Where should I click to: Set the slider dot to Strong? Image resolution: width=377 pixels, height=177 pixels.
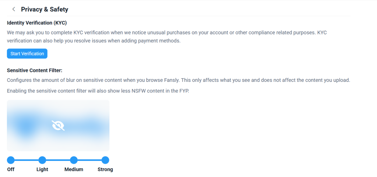tap(105, 160)
